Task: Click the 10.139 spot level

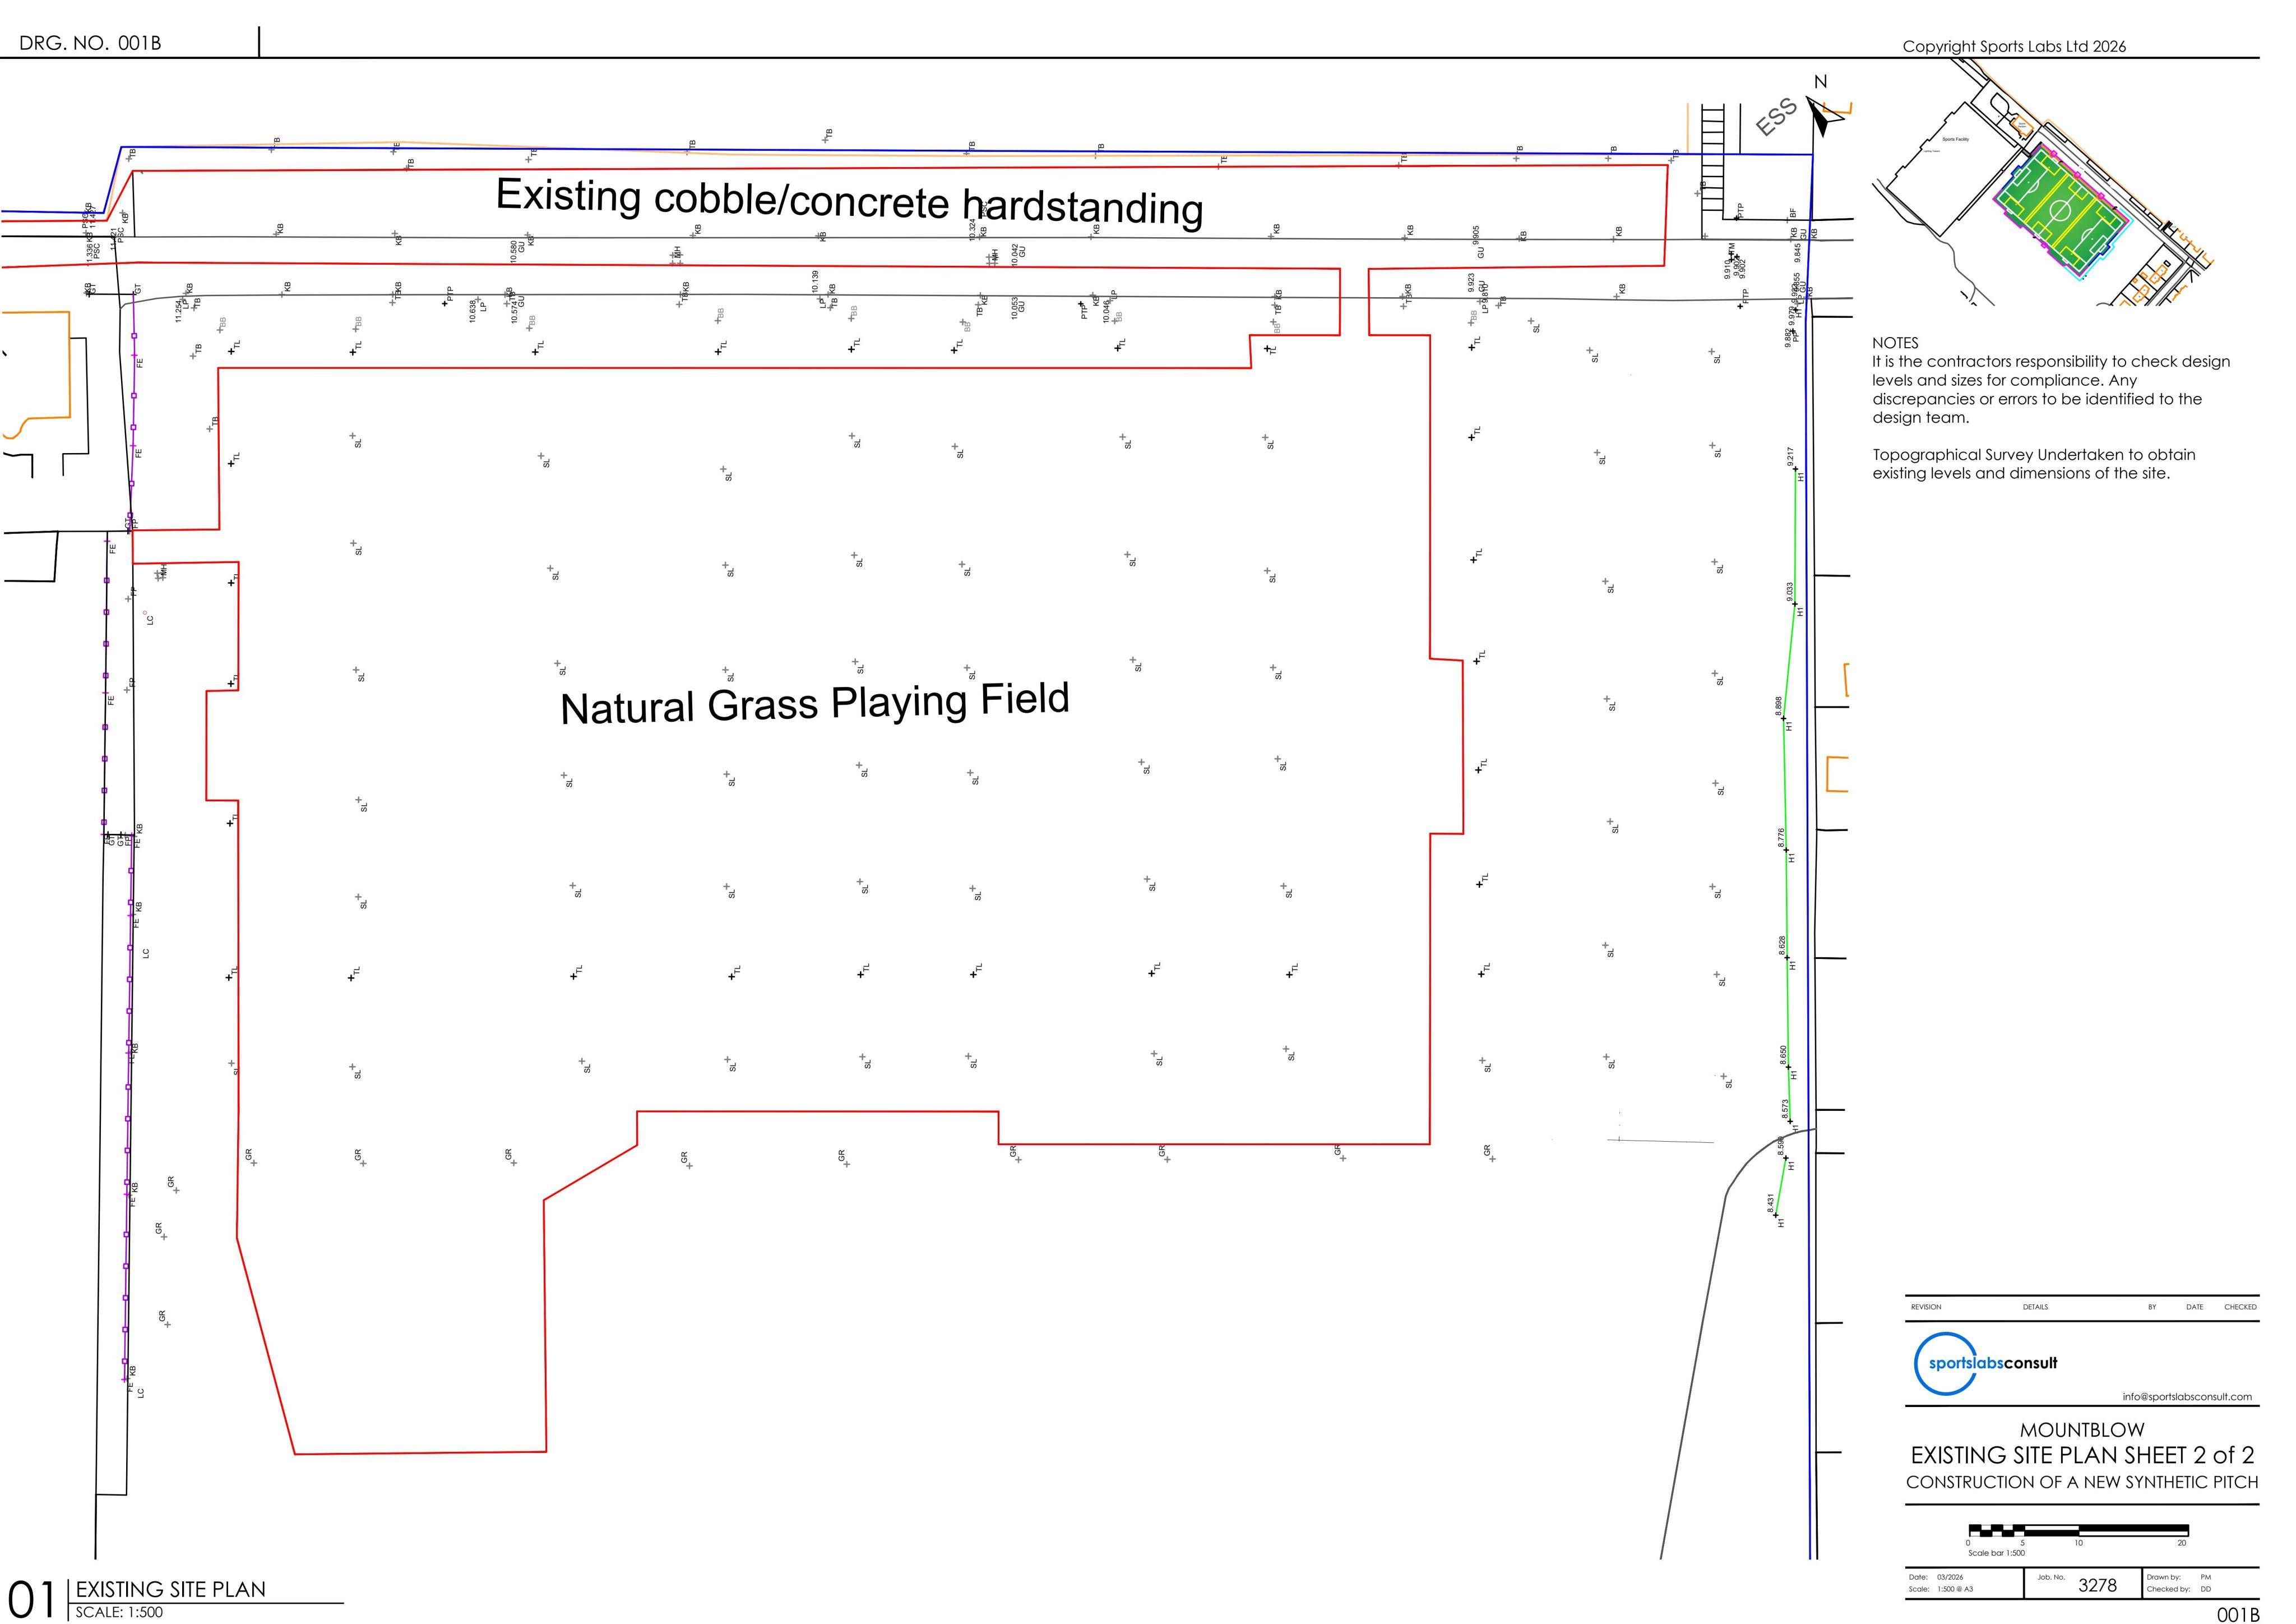Action: tap(815, 282)
